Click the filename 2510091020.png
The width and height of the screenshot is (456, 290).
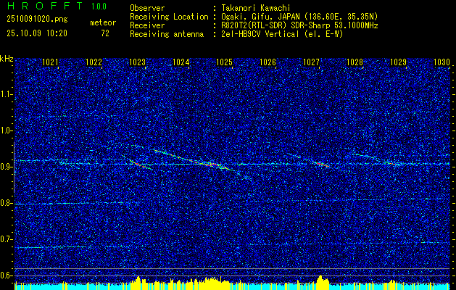pos(37,20)
